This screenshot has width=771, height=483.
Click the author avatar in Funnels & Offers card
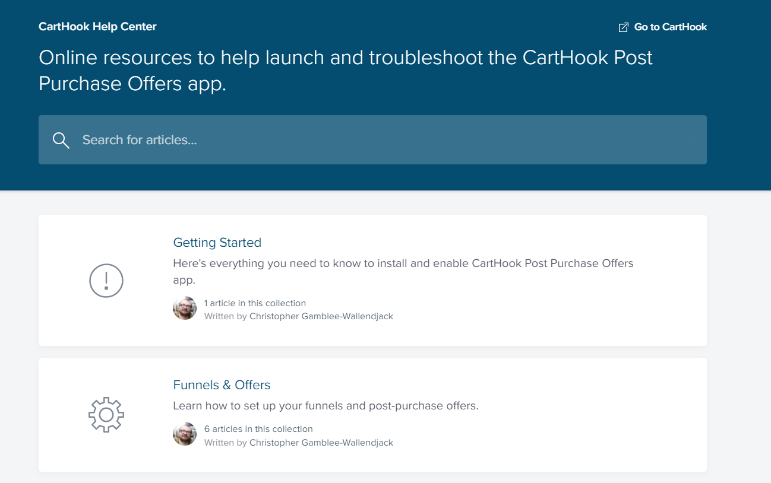(x=185, y=434)
